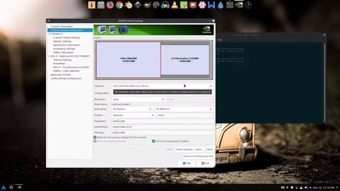
Task: Click the camera recording tray icon
Action: click(283, 187)
